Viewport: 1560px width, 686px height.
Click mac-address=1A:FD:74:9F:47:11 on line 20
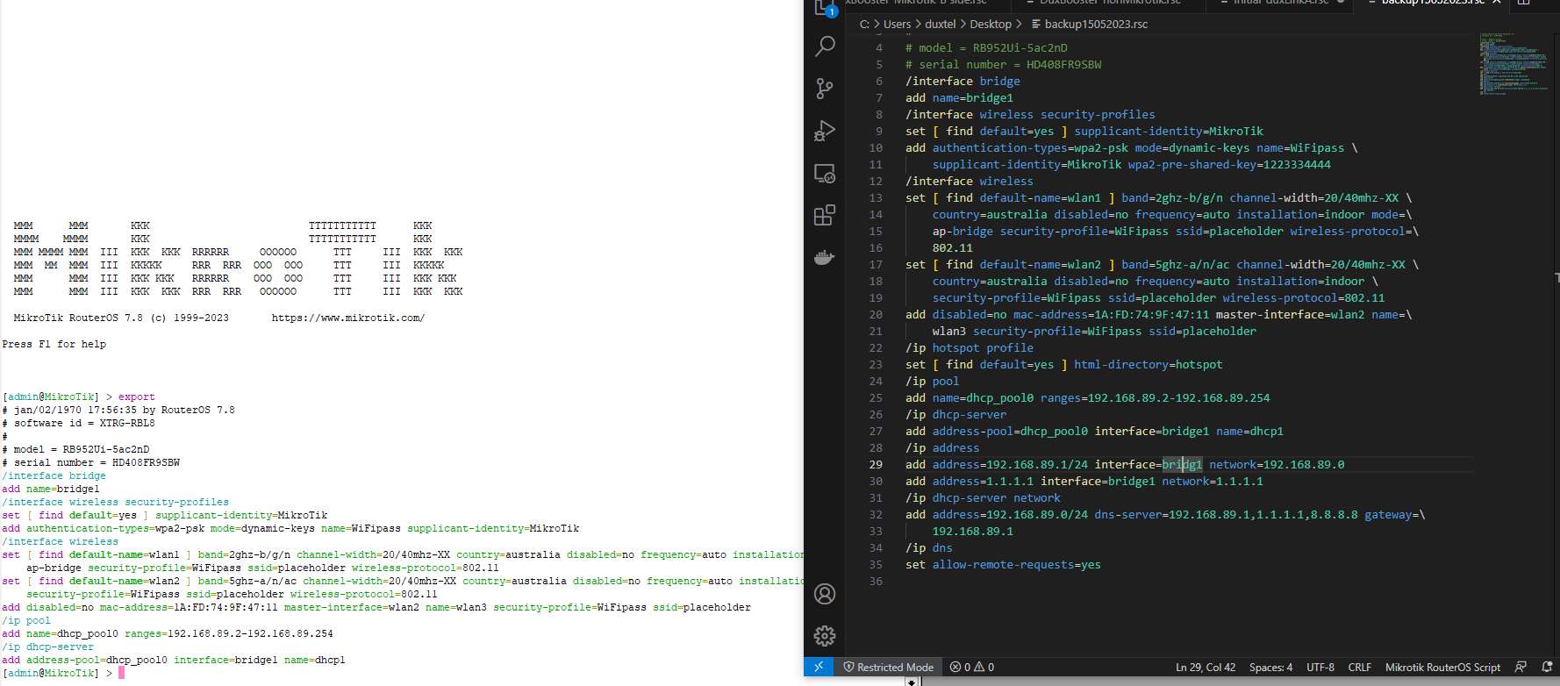pos(1111,314)
